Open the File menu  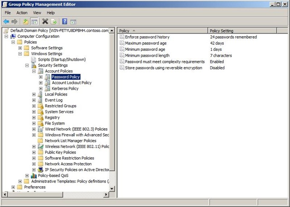(8, 13)
